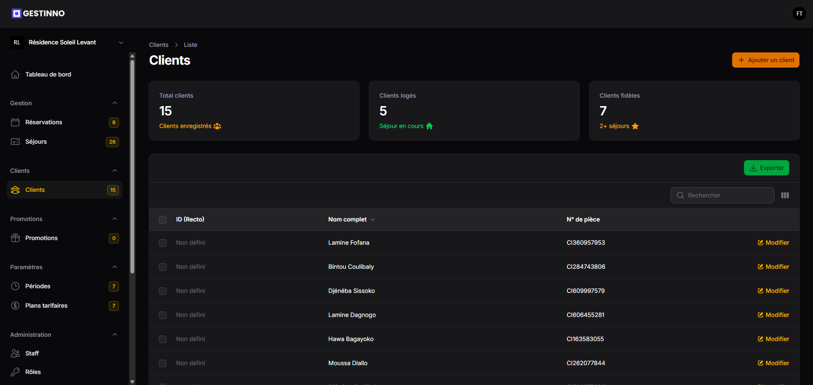Open the Réservations menu item
The image size is (813, 385).
pyautogui.click(x=64, y=122)
